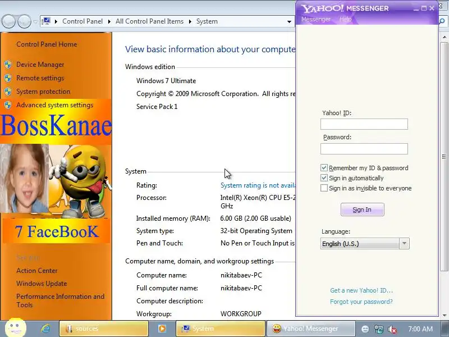Maximize the Yahoo! Messenger window

pyautogui.click(x=424, y=8)
